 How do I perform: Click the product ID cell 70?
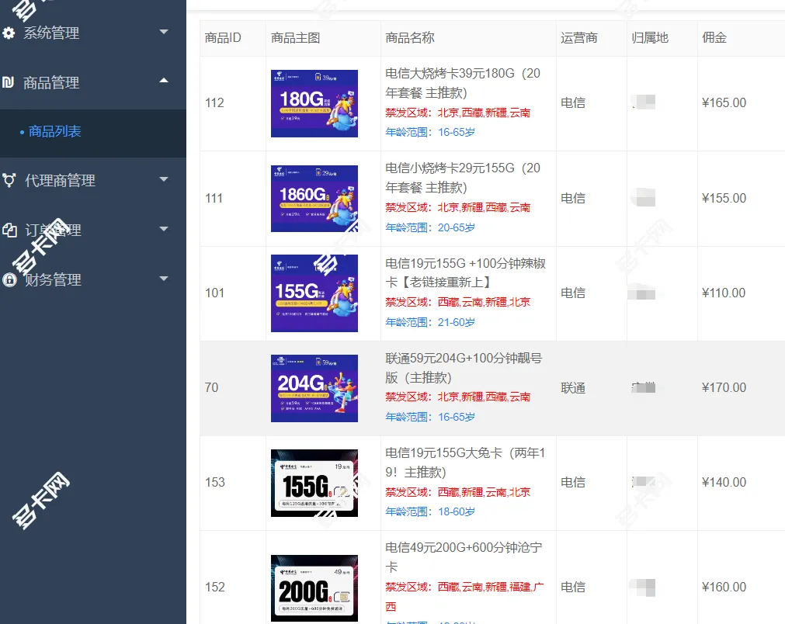211,388
